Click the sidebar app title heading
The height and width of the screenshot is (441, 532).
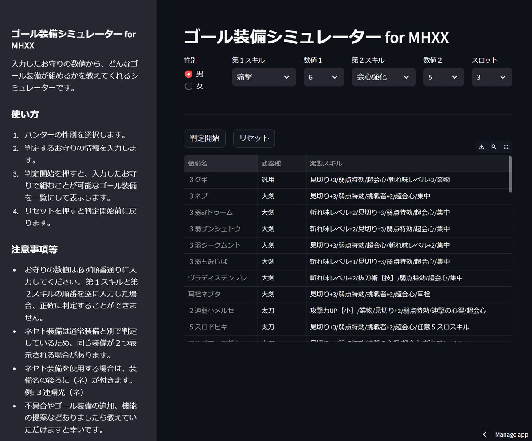tap(74, 39)
